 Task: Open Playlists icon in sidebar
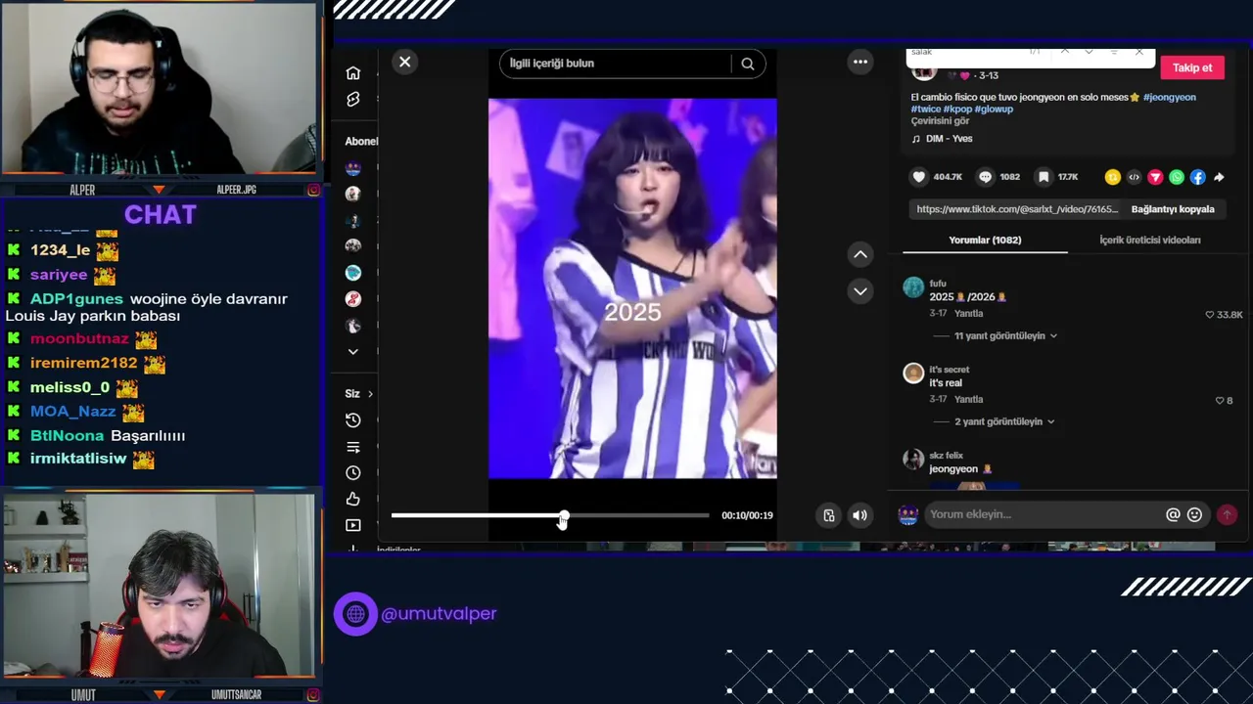[x=353, y=447]
